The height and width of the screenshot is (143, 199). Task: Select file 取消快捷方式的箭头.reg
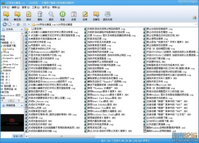(x=158, y=98)
